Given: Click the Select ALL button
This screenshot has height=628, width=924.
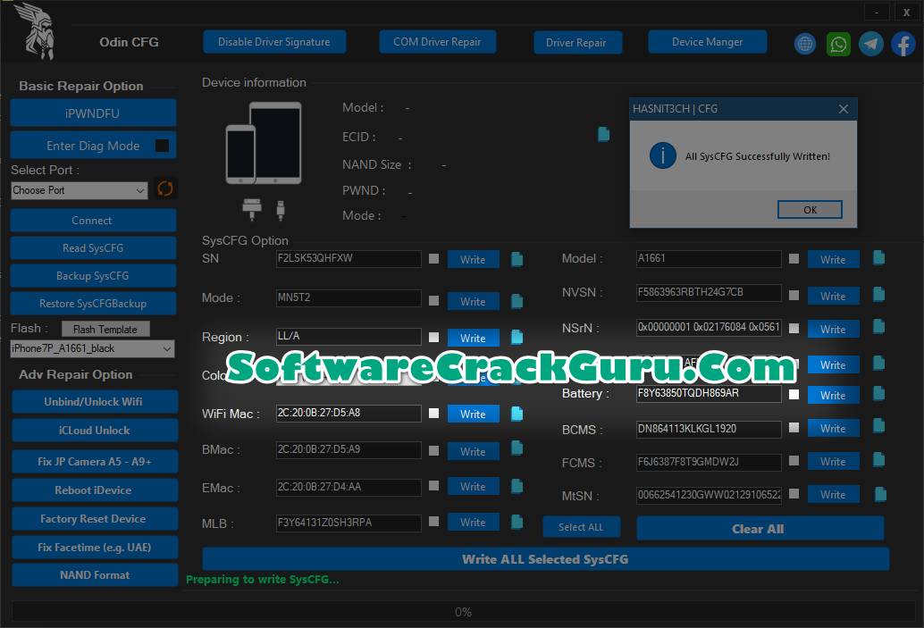Looking at the screenshot, I should pos(581,527).
